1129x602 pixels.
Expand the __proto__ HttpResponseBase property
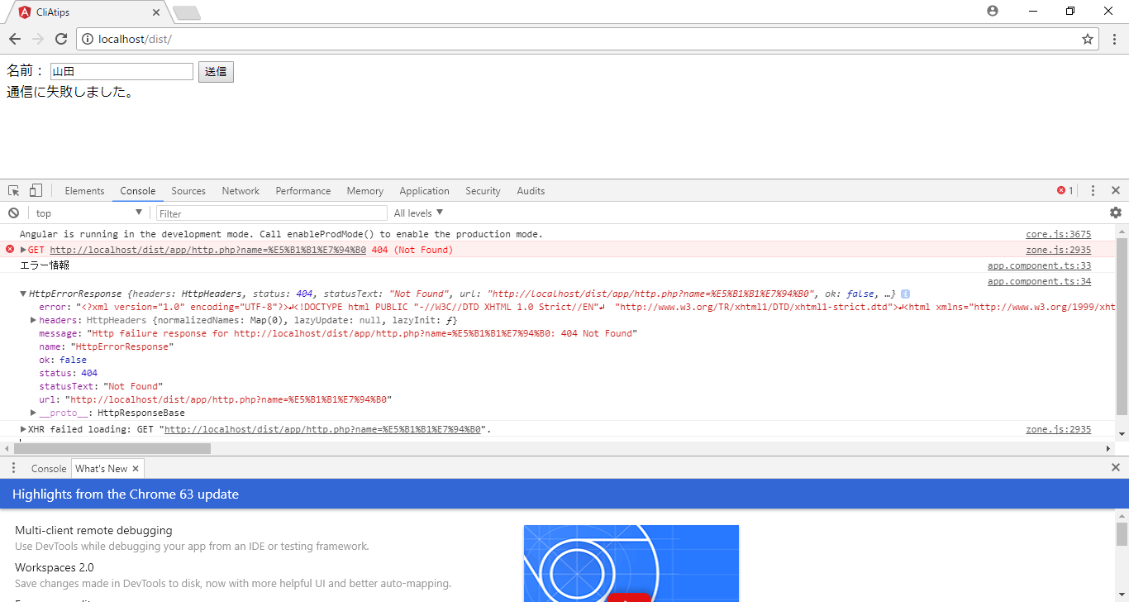[x=34, y=413]
